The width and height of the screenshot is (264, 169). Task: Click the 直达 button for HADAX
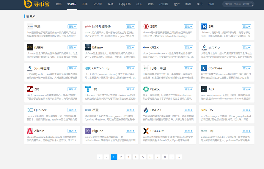[x=188, y=110]
